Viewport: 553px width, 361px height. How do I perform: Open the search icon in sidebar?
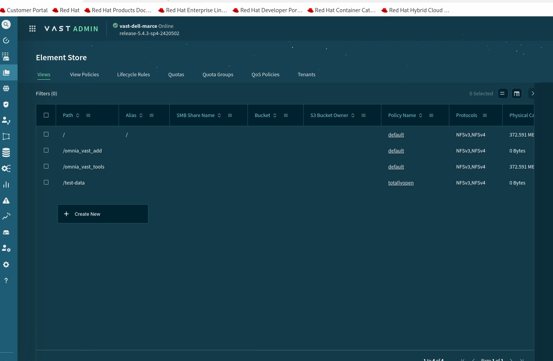click(6, 24)
